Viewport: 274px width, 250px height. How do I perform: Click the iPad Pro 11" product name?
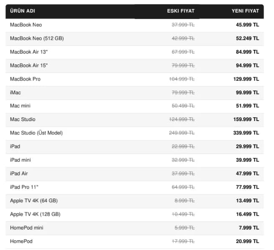[x=24, y=187]
